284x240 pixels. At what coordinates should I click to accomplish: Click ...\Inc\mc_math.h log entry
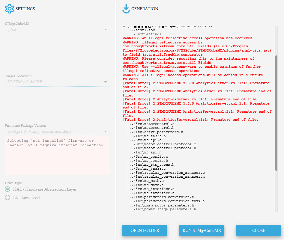[x=145, y=185]
